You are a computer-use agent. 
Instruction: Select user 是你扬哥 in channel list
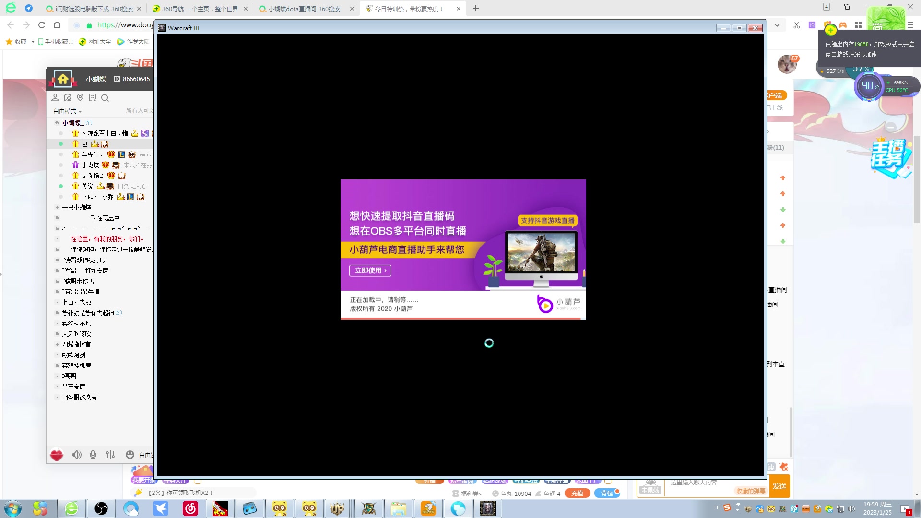(x=93, y=176)
